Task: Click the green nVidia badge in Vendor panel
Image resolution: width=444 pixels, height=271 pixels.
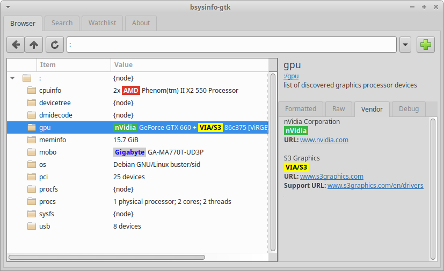Action: (296, 130)
